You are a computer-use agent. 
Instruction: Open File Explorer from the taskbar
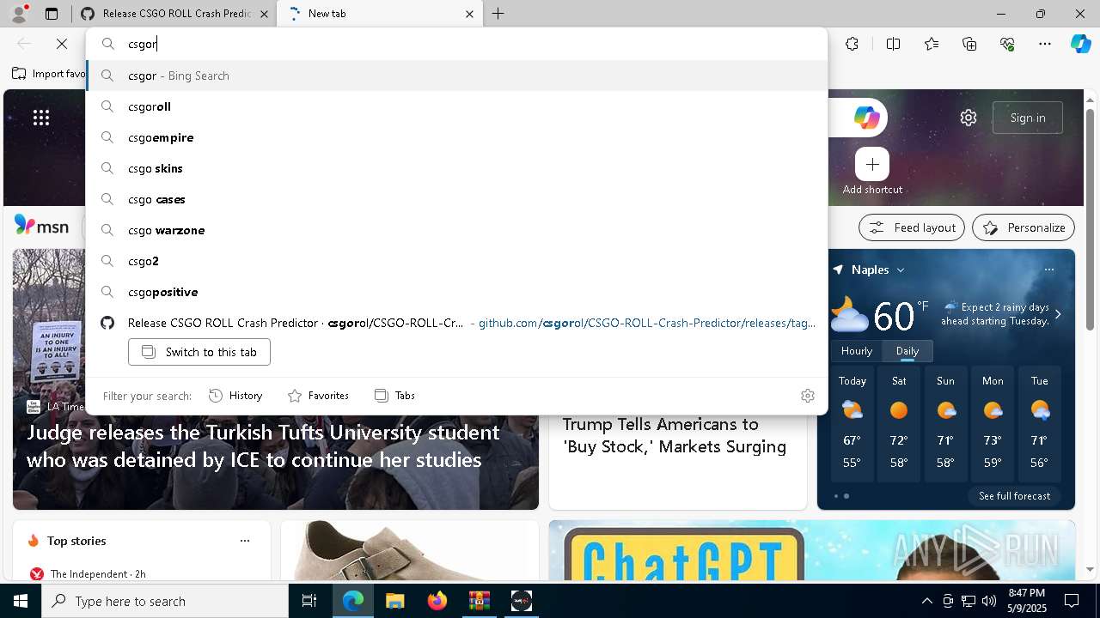pyautogui.click(x=394, y=601)
